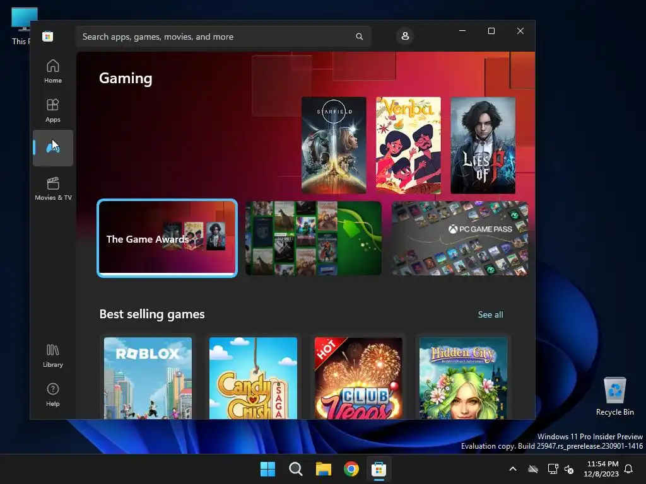Click Microsoft Store icon in taskbar
Screen dimensions: 646x484
pyautogui.click(x=379, y=469)
